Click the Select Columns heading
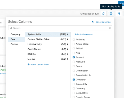This screenshot has height=98, width=124. pyautogui.click(x=20, y=22)
